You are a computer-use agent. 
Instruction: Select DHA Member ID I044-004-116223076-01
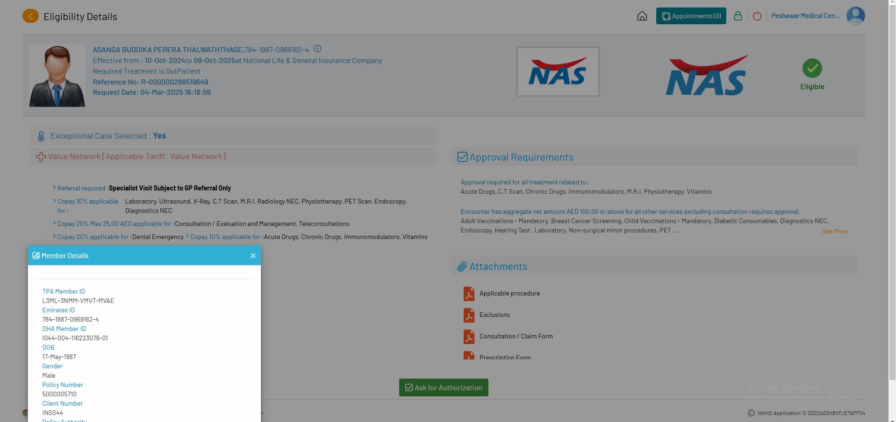tap(75, 338)
